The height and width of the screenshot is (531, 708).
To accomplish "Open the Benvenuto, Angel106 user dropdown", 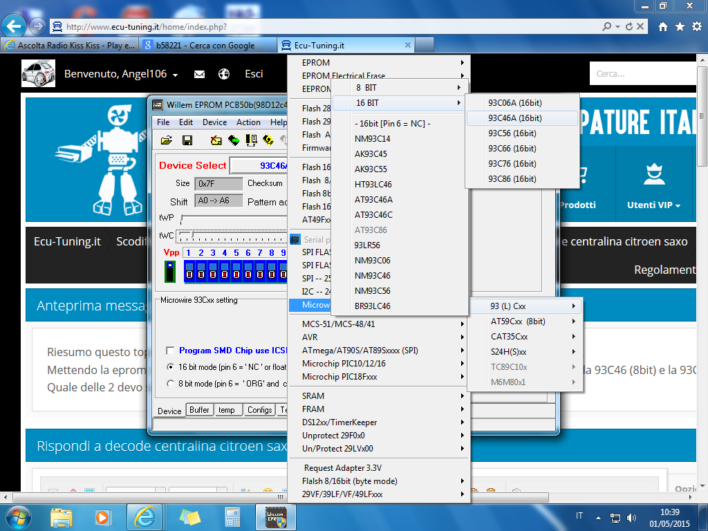I will [121, 74].
